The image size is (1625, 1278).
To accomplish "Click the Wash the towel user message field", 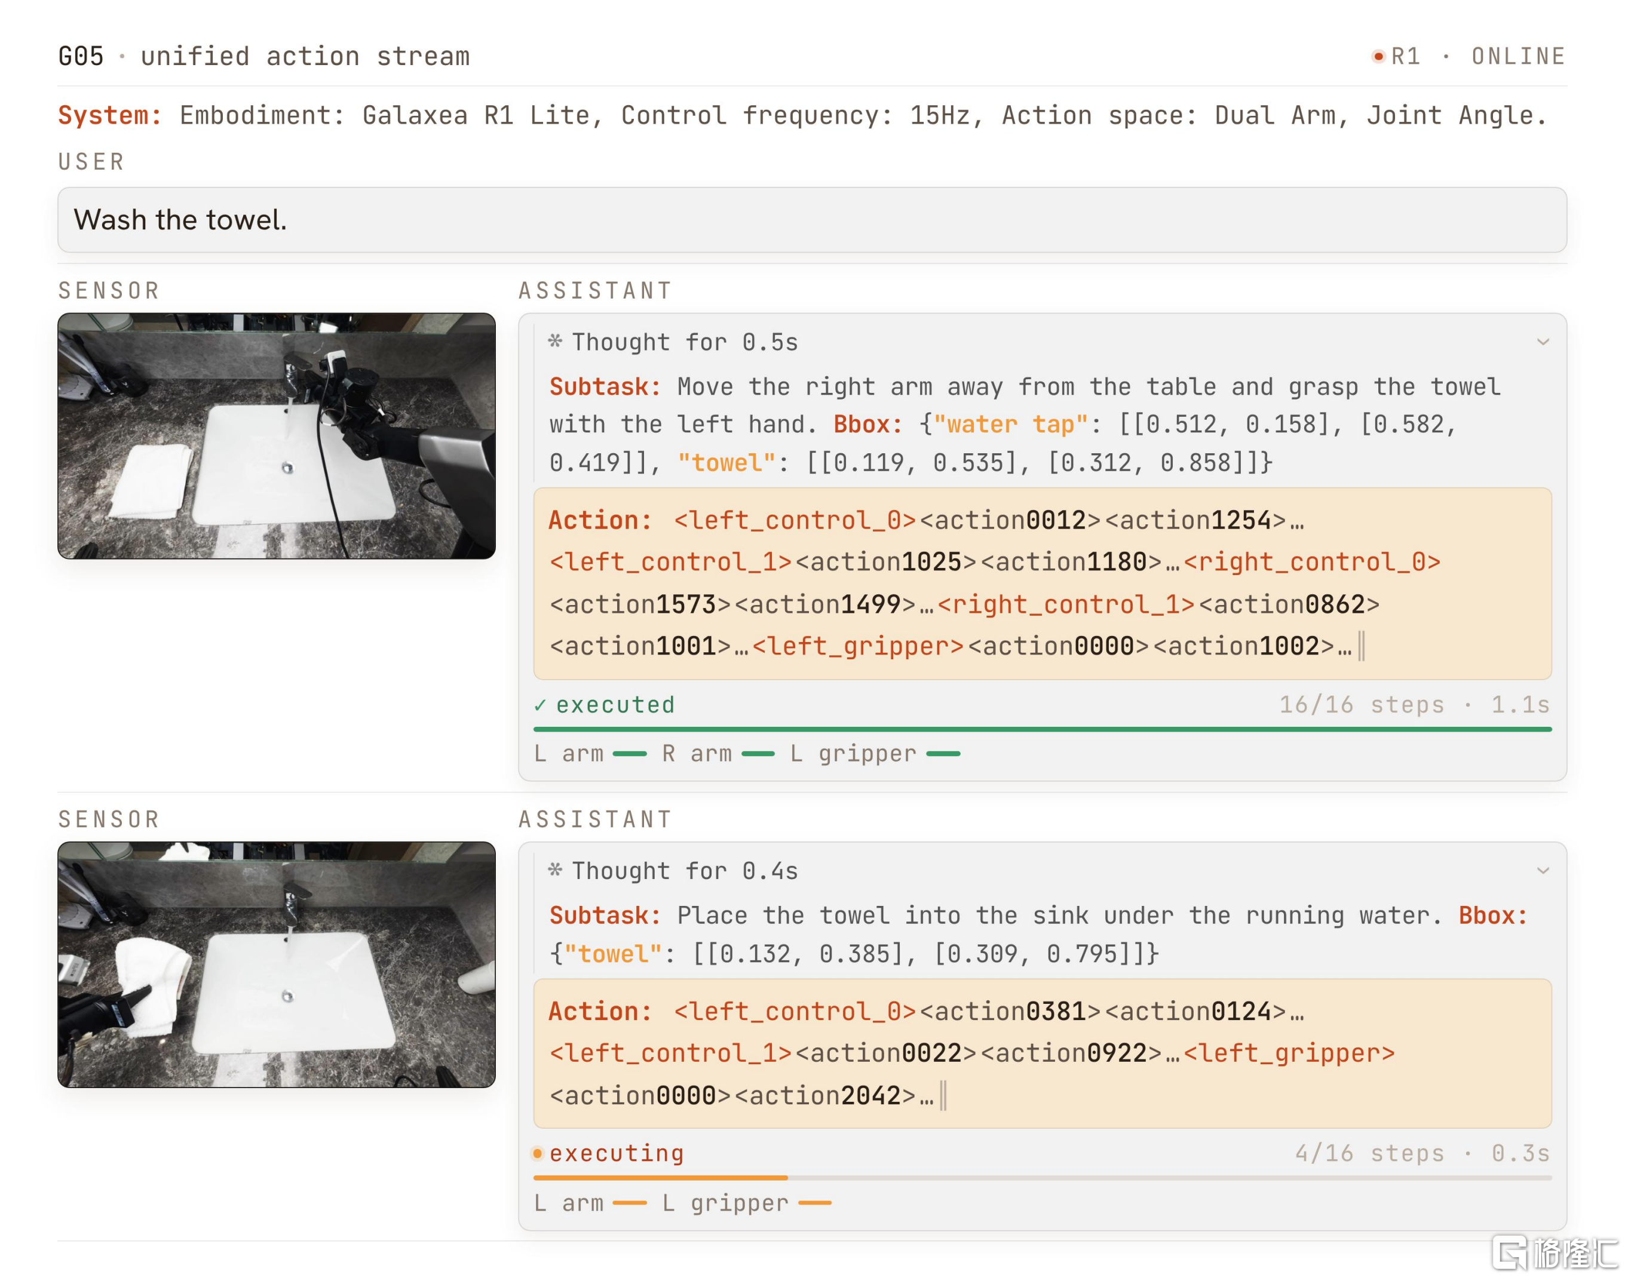I will 812,220.
